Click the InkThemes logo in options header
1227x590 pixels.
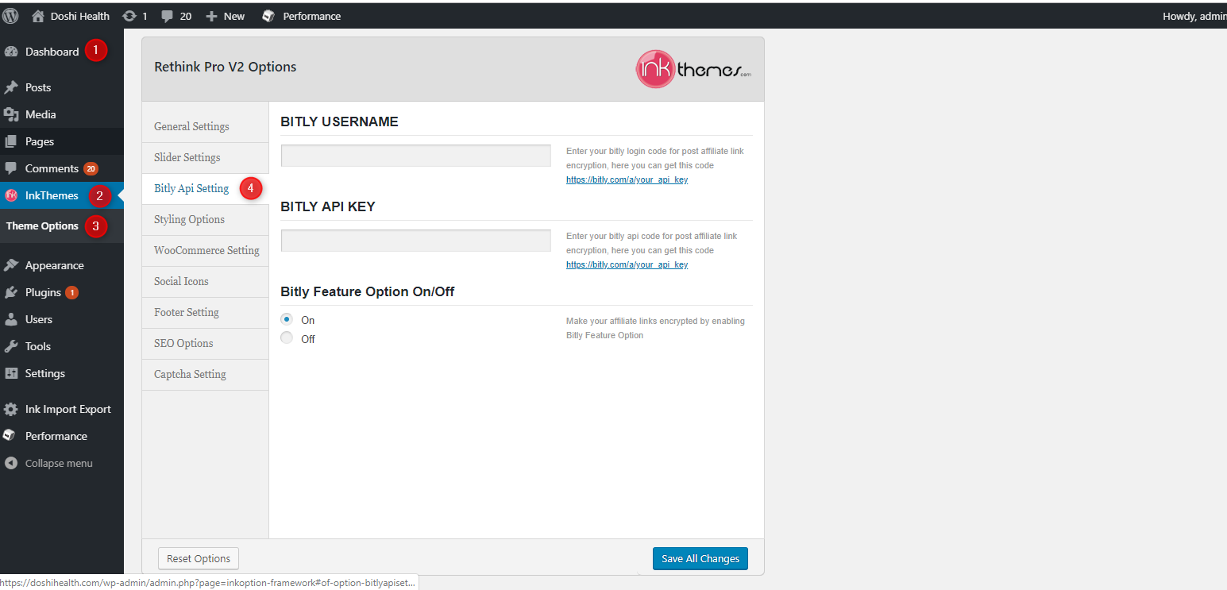click(693, 69)
